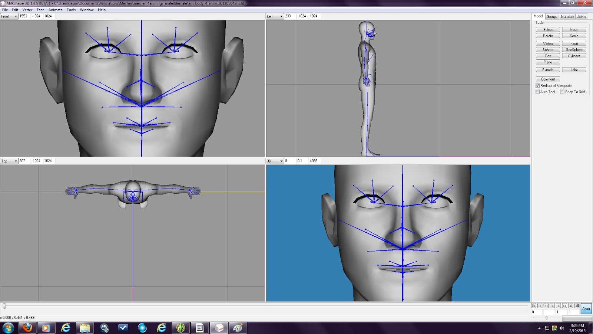Jump to the first animation frame
The image size is (593, 334).
[540, 306]
